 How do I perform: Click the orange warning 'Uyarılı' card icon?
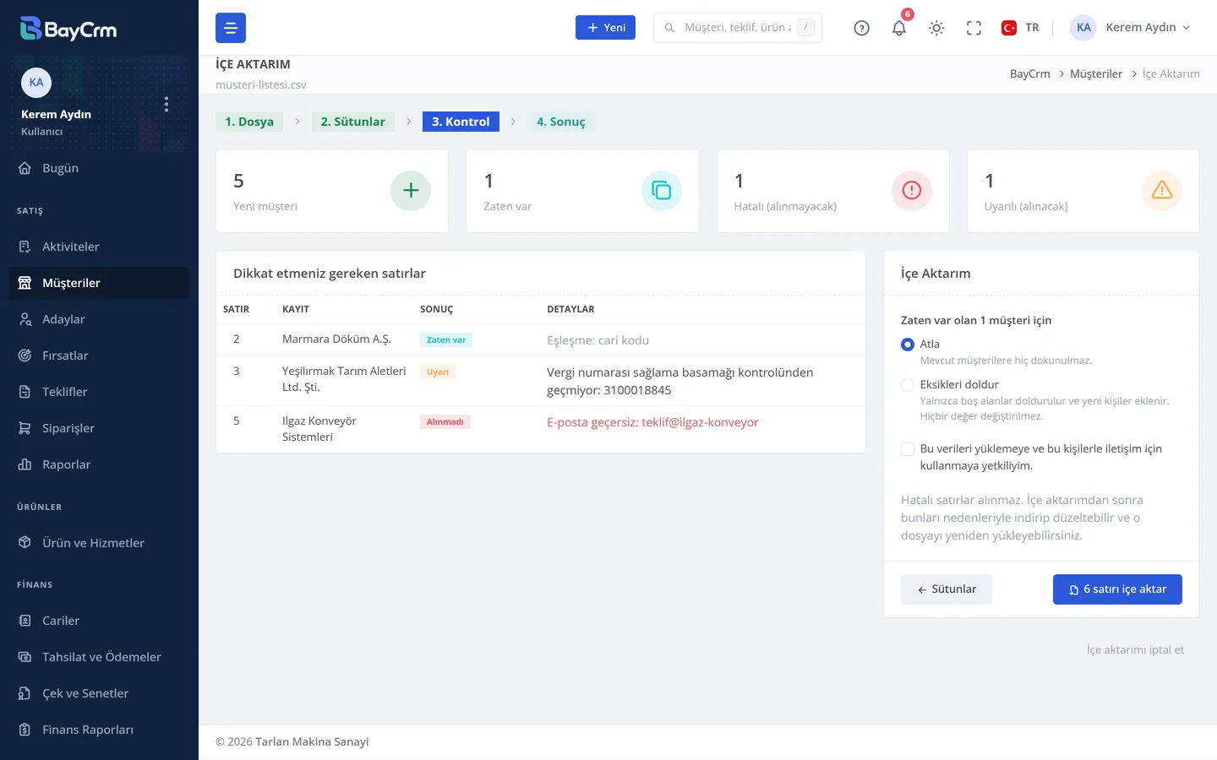pyautogui.click(x=1162, y=191)
